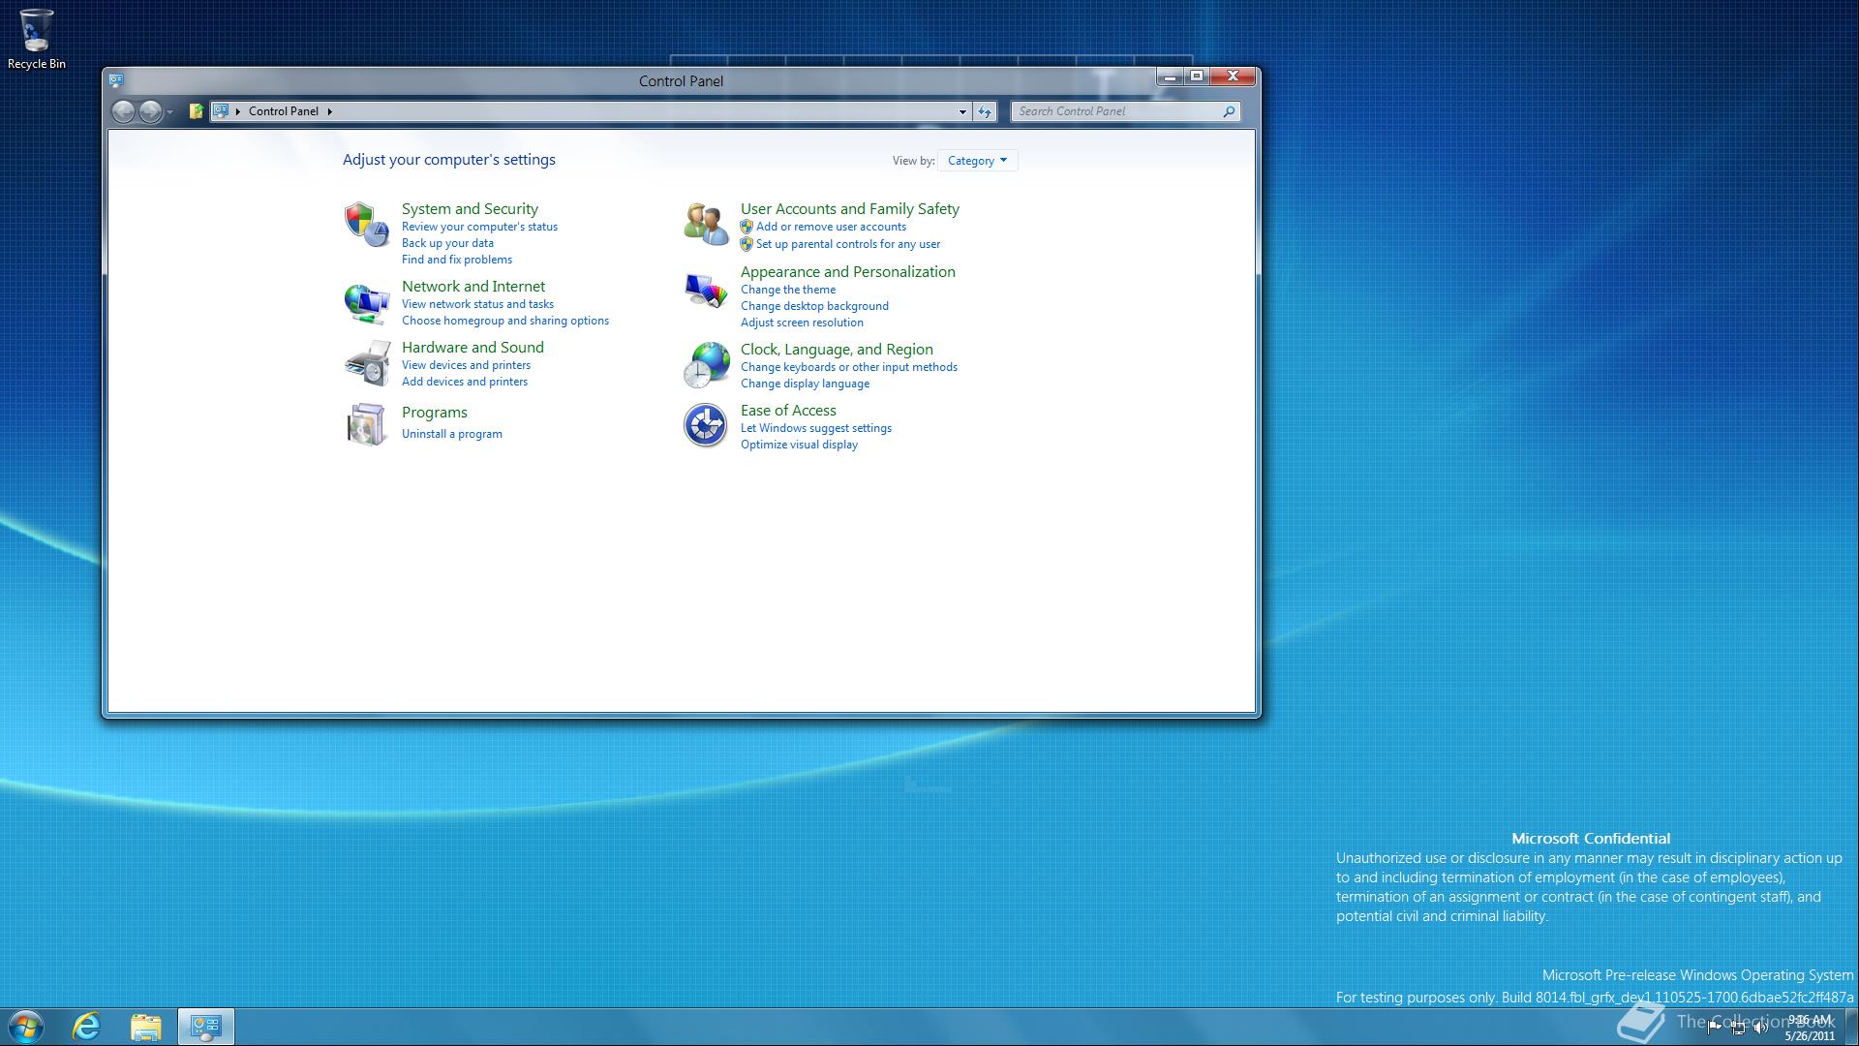Launch Internet Explorer from the taskbar
This screenshot has height=1046, width=1859.
pyautogui.click(x=87, y=1027)
